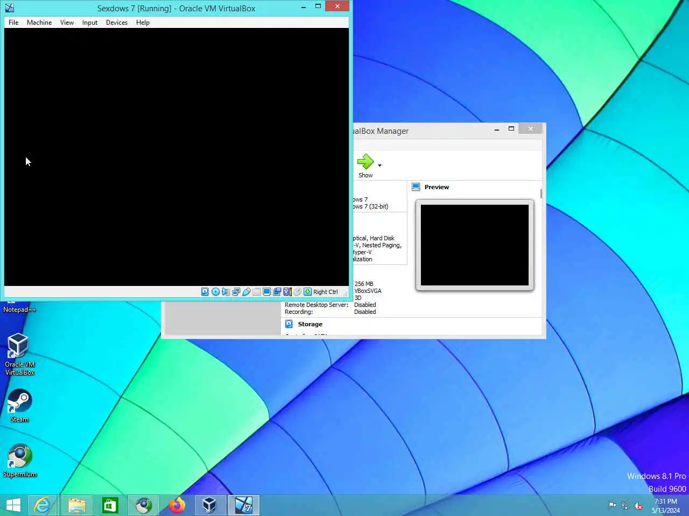The image size is (689, 516).
Task: Click the keyboard capture green arrow icon
Action: (307, 292)
